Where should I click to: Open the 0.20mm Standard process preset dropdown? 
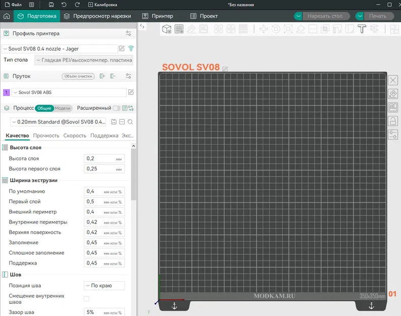pyautogui.click(x=59, y=122)
